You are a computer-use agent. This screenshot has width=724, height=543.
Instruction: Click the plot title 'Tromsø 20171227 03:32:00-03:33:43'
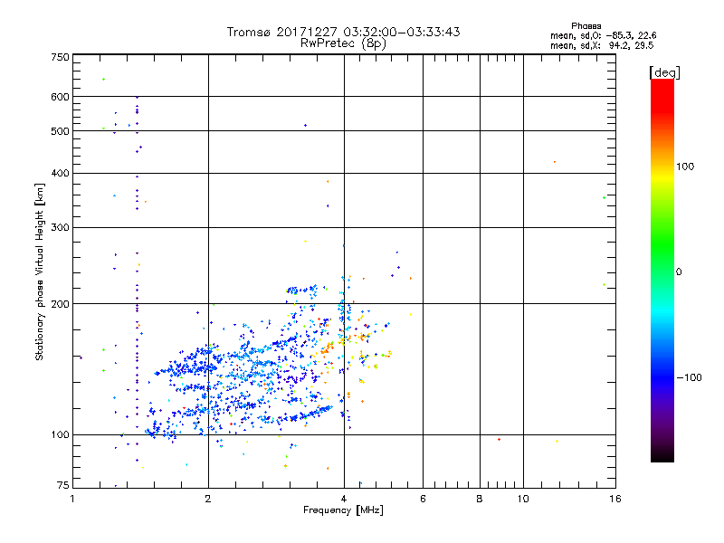[343, 32]
